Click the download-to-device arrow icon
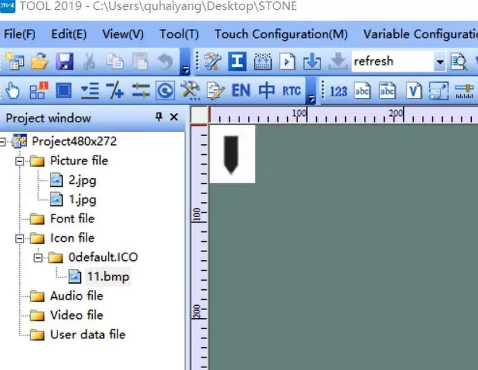 [x=312, y=61]
